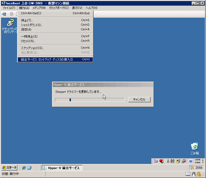Click the A input mode indicator
The width and height of the screenshot is (206, 178).
168,161
